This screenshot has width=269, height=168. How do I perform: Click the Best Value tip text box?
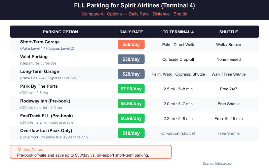click(x=91, y=152)
